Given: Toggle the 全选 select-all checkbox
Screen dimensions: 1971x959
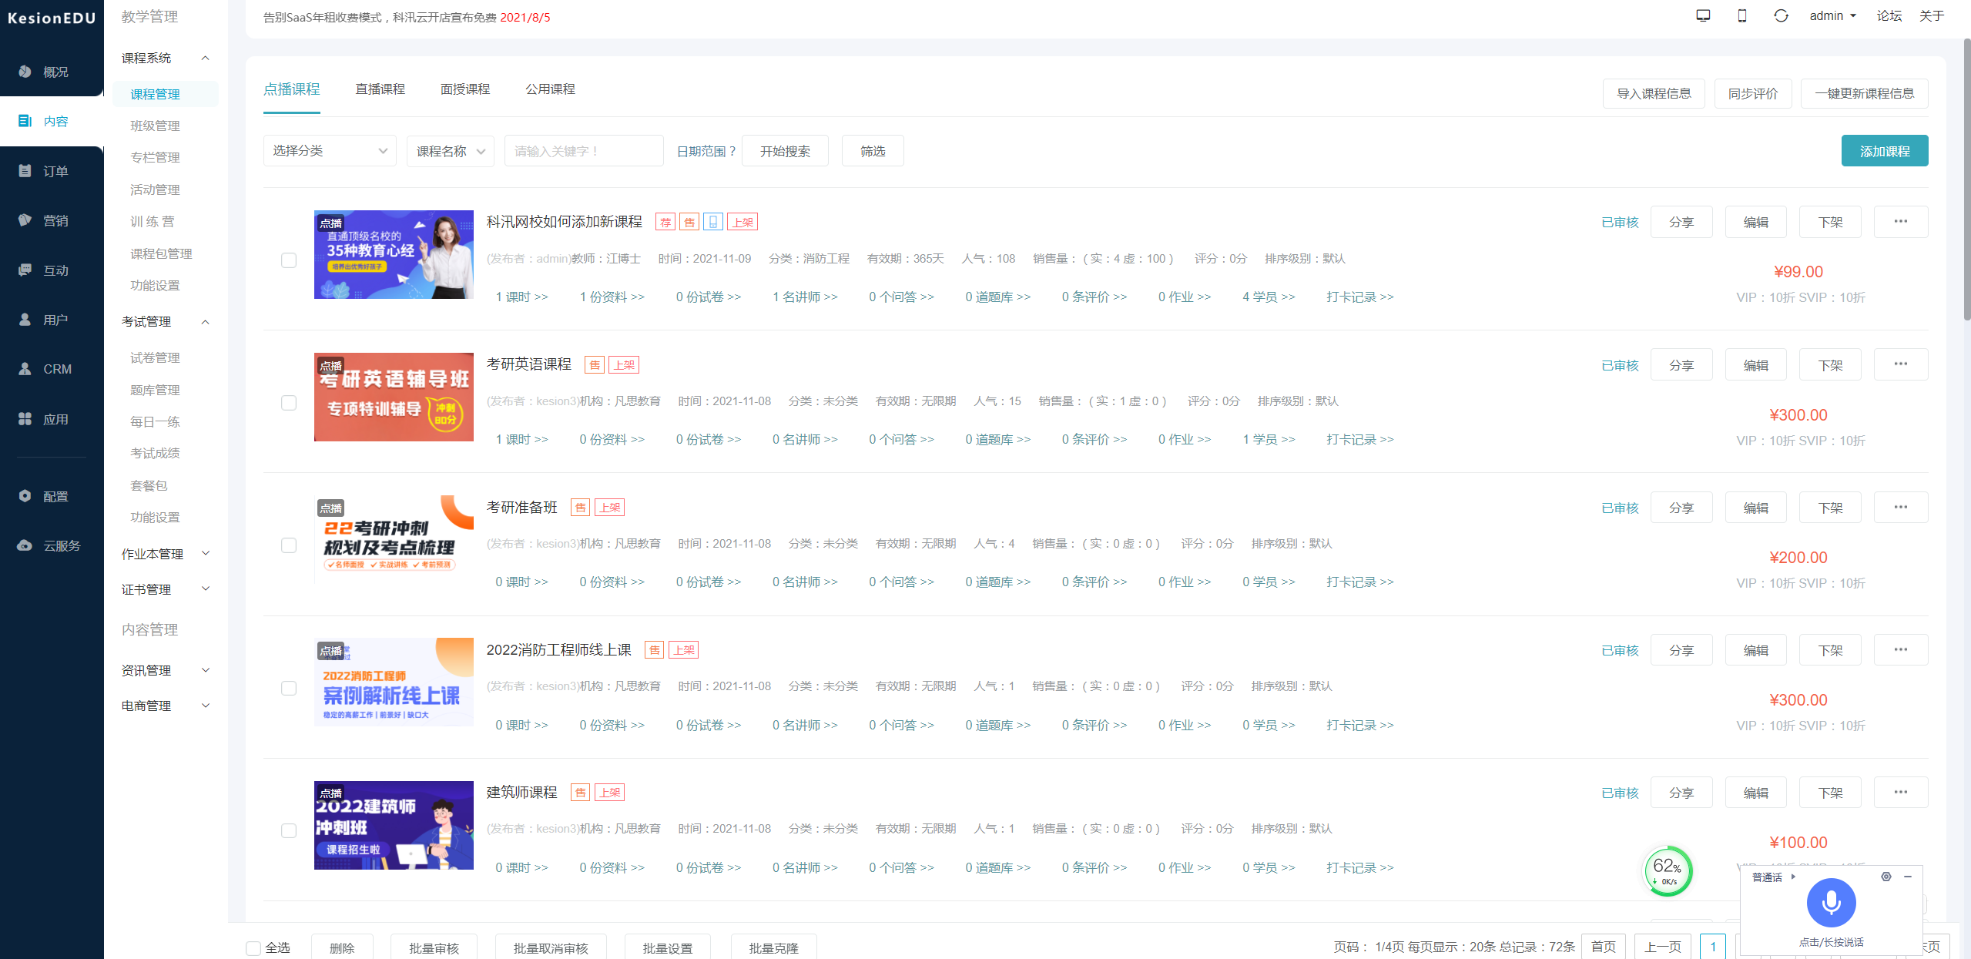Looking at the screenshot, I should 253,947.
